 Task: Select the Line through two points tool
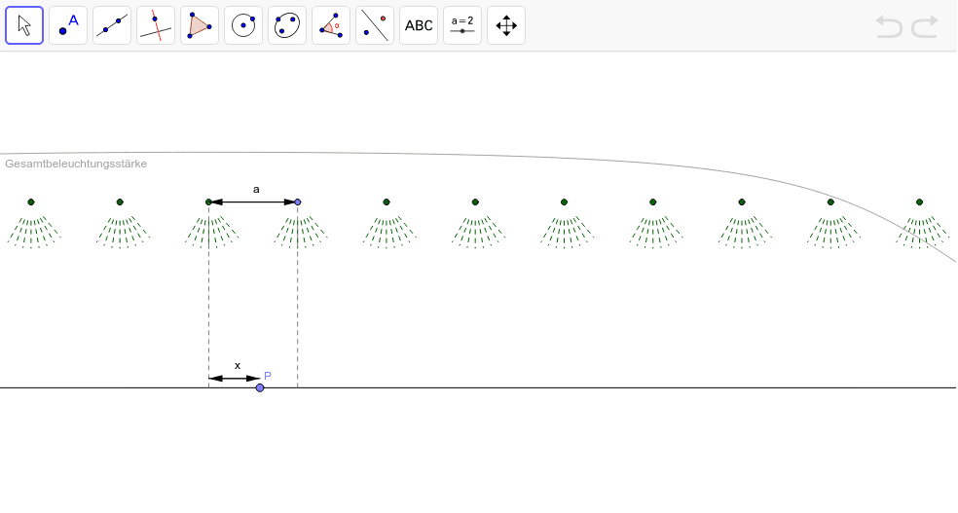112,25
